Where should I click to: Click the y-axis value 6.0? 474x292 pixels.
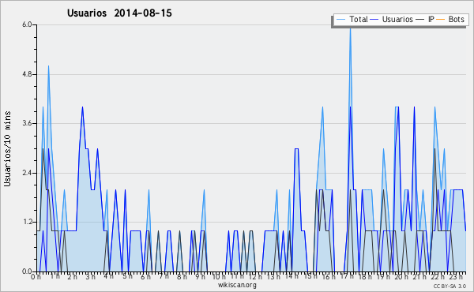27,24
